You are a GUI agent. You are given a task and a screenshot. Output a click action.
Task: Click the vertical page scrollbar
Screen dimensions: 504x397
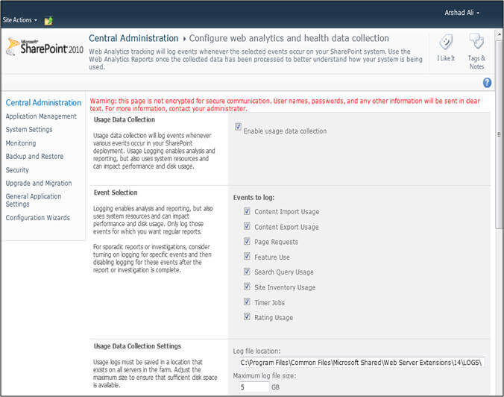tap(500, 135)
